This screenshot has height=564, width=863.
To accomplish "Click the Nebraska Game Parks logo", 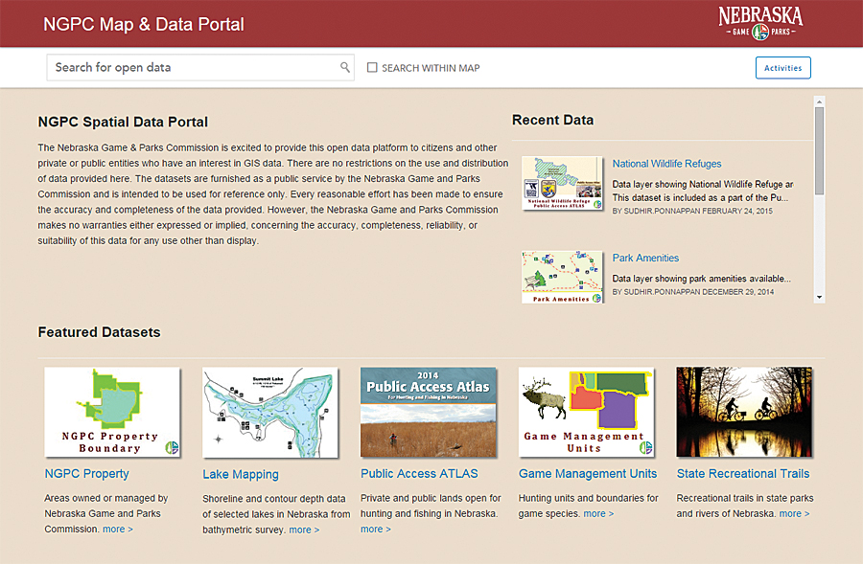I will click(x=760, y=24).
